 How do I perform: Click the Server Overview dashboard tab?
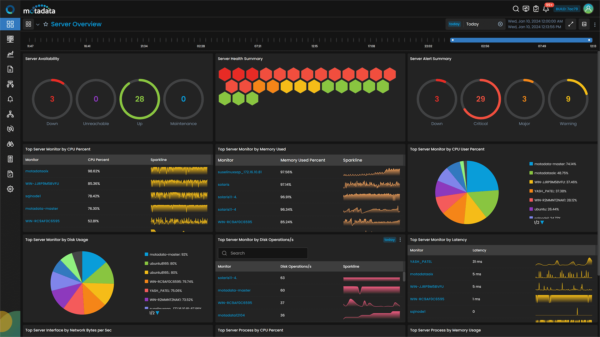(76, 24)
